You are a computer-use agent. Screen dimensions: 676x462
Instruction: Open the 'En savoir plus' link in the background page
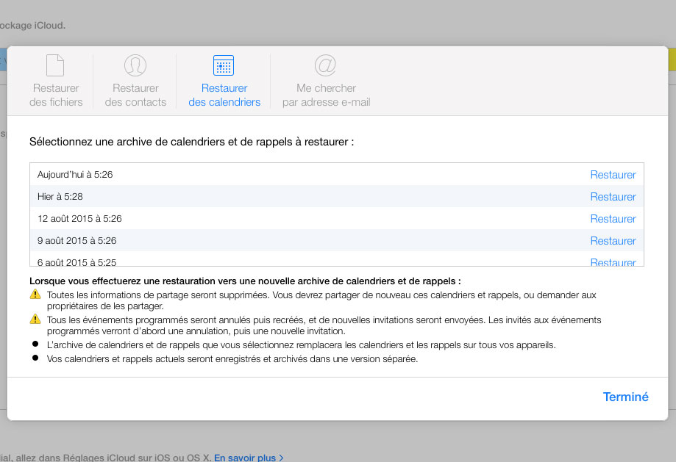[249, 458]
